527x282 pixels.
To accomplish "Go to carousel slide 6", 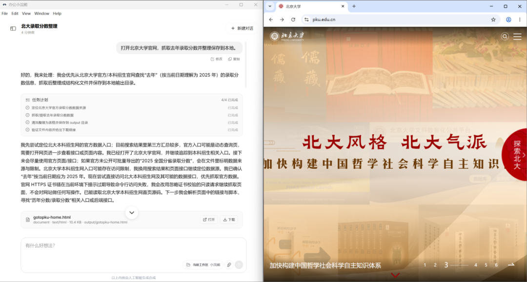I will click(x=496, y=265).
